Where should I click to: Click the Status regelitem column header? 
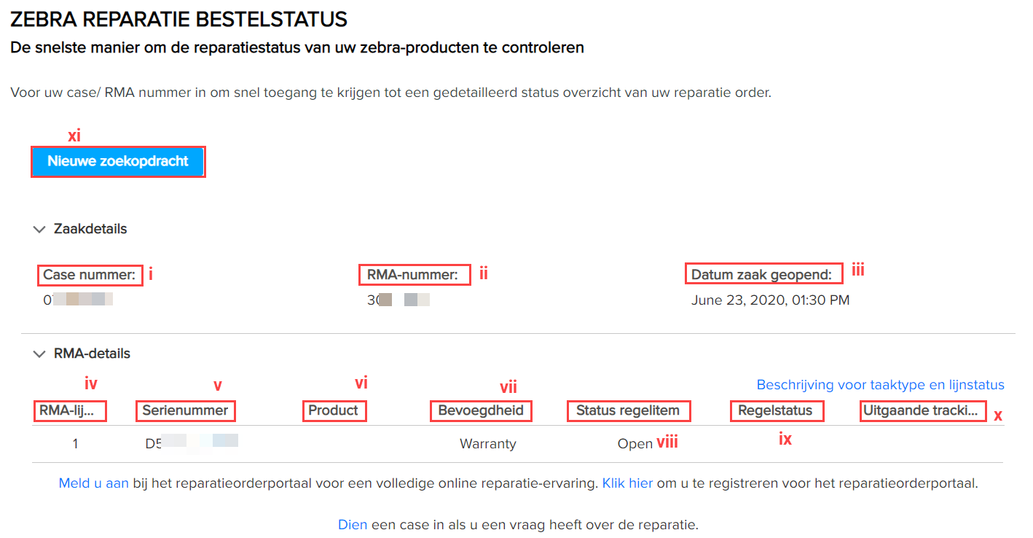(628, 410)
